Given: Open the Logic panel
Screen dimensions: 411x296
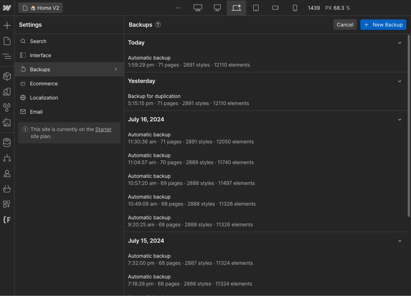Looking at the screenshot, I should coord(7,158).
